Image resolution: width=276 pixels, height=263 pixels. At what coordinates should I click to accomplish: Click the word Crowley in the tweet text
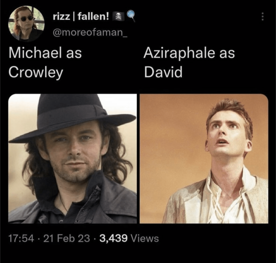click(x=36, y=73)
